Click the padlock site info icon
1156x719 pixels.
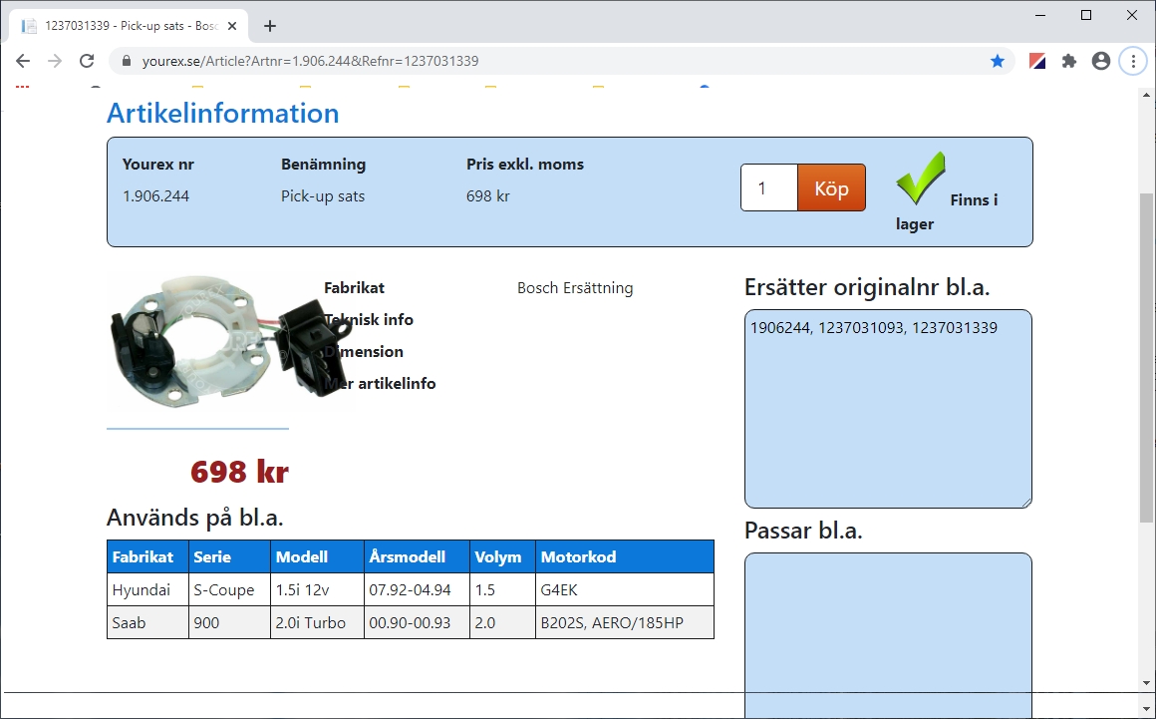point(127,61)
